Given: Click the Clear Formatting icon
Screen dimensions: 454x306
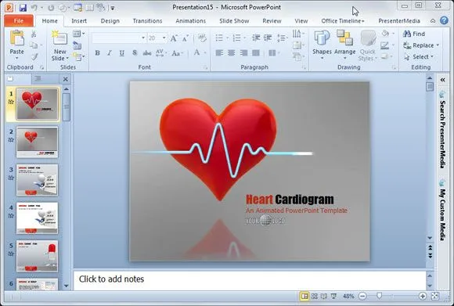Looking at the screenshot, I should click(x=202, y=38).
